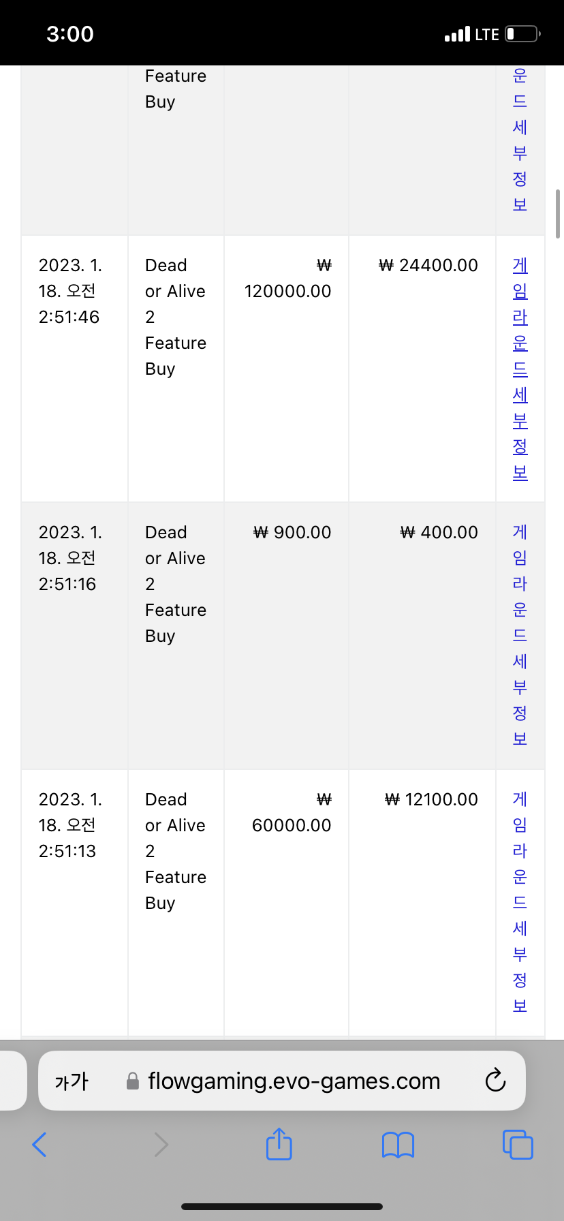Open round details link for 2:51:13 row

click(520, 903)
